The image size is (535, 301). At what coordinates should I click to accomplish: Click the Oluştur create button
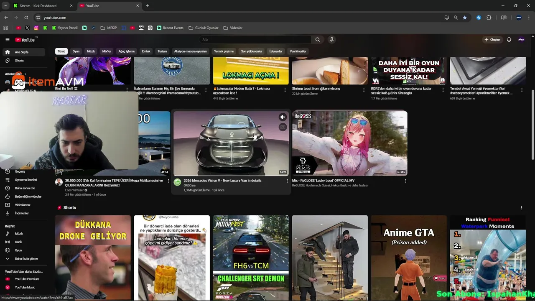[x=492, y=40]
